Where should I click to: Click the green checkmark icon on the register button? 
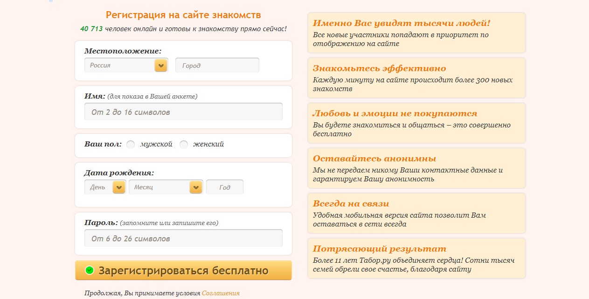click(x=90, y=270)
